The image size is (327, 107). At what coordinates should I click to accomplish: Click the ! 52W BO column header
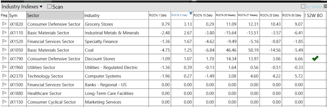click(315, 15)
